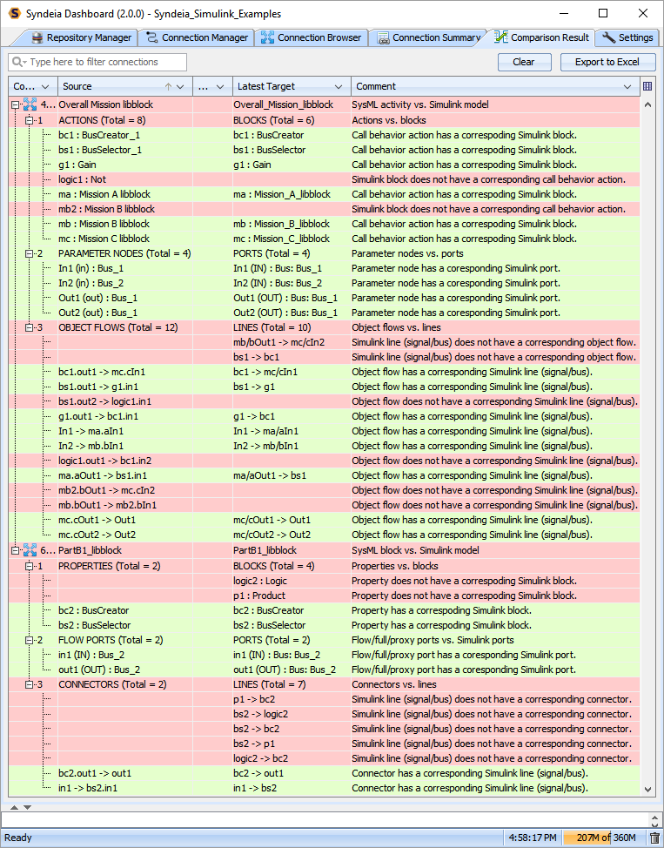Collapse PARAMETER NODES (Total = 4) group
Viewport: 664px width, 848px height.
(x=30, y=253)
